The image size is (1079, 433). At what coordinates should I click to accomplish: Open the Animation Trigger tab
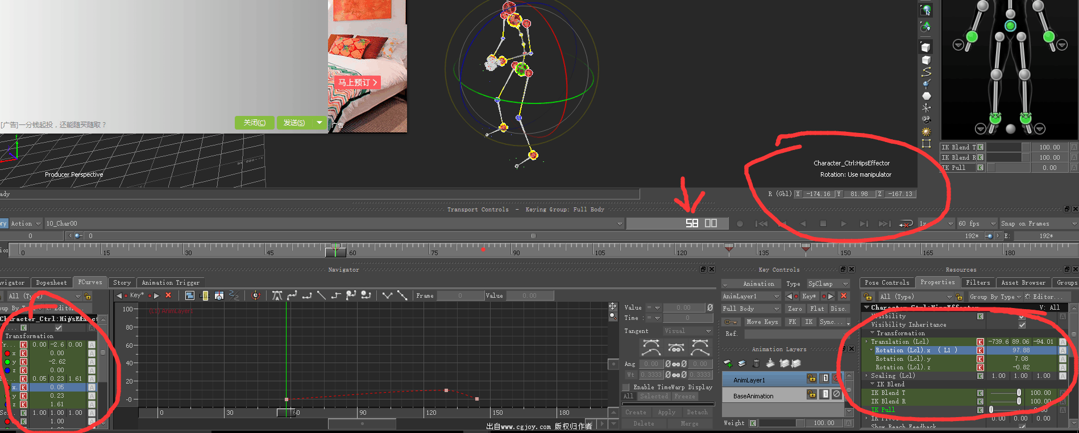click(171, 282)
